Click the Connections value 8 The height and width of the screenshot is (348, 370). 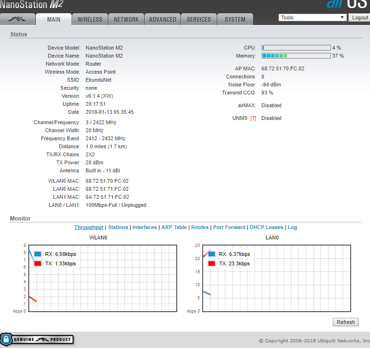[263, 76]
